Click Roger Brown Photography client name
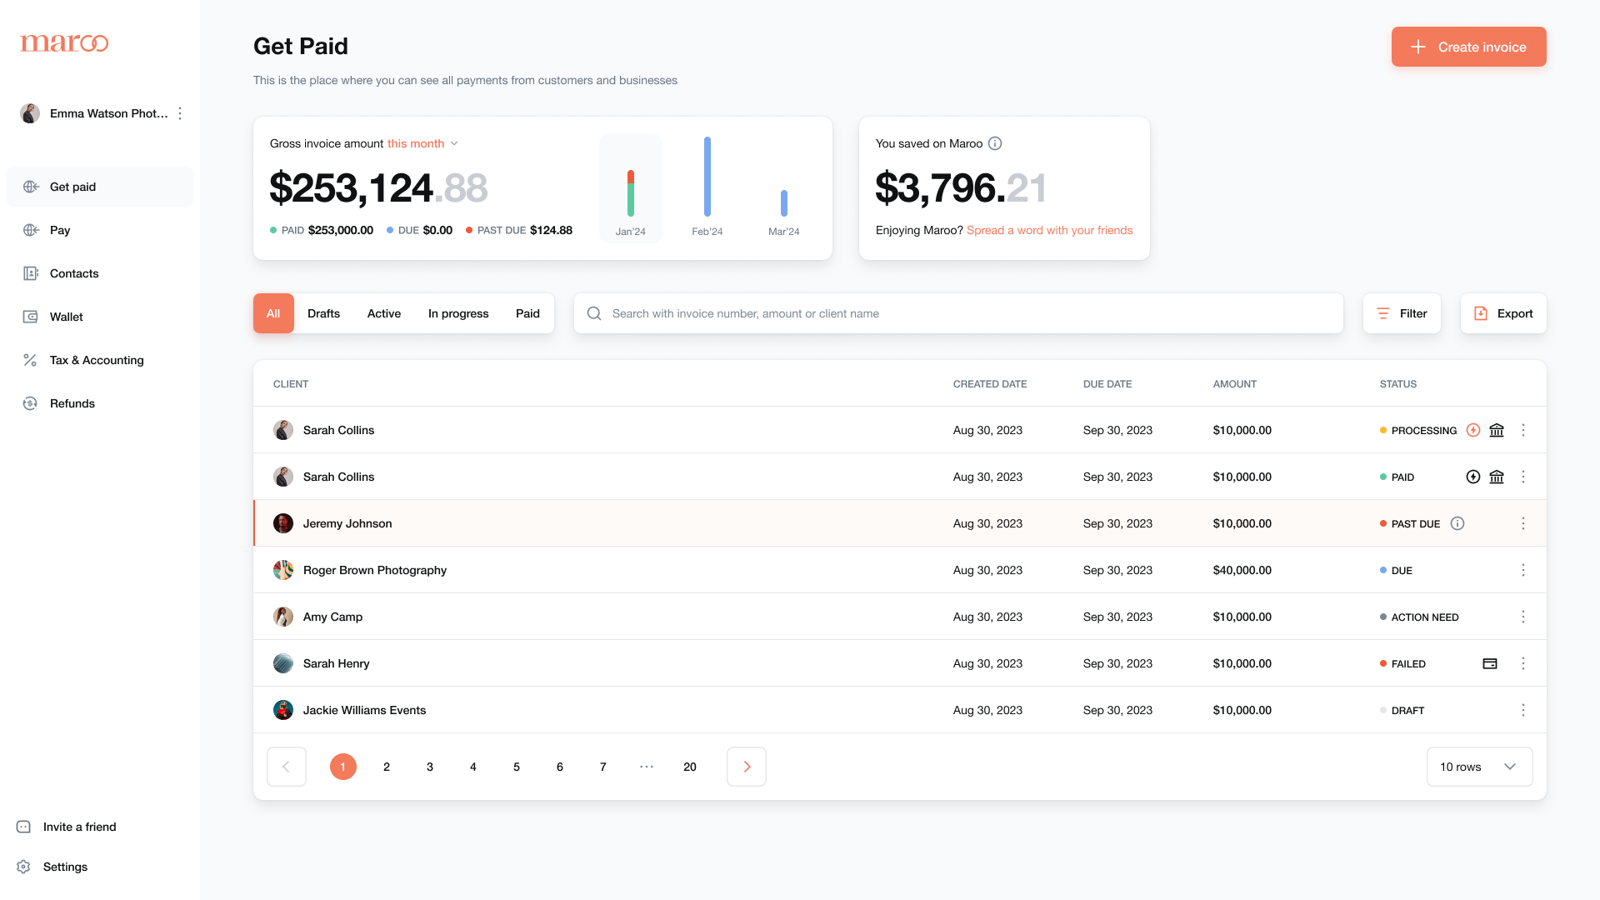 tap(375, 570)
